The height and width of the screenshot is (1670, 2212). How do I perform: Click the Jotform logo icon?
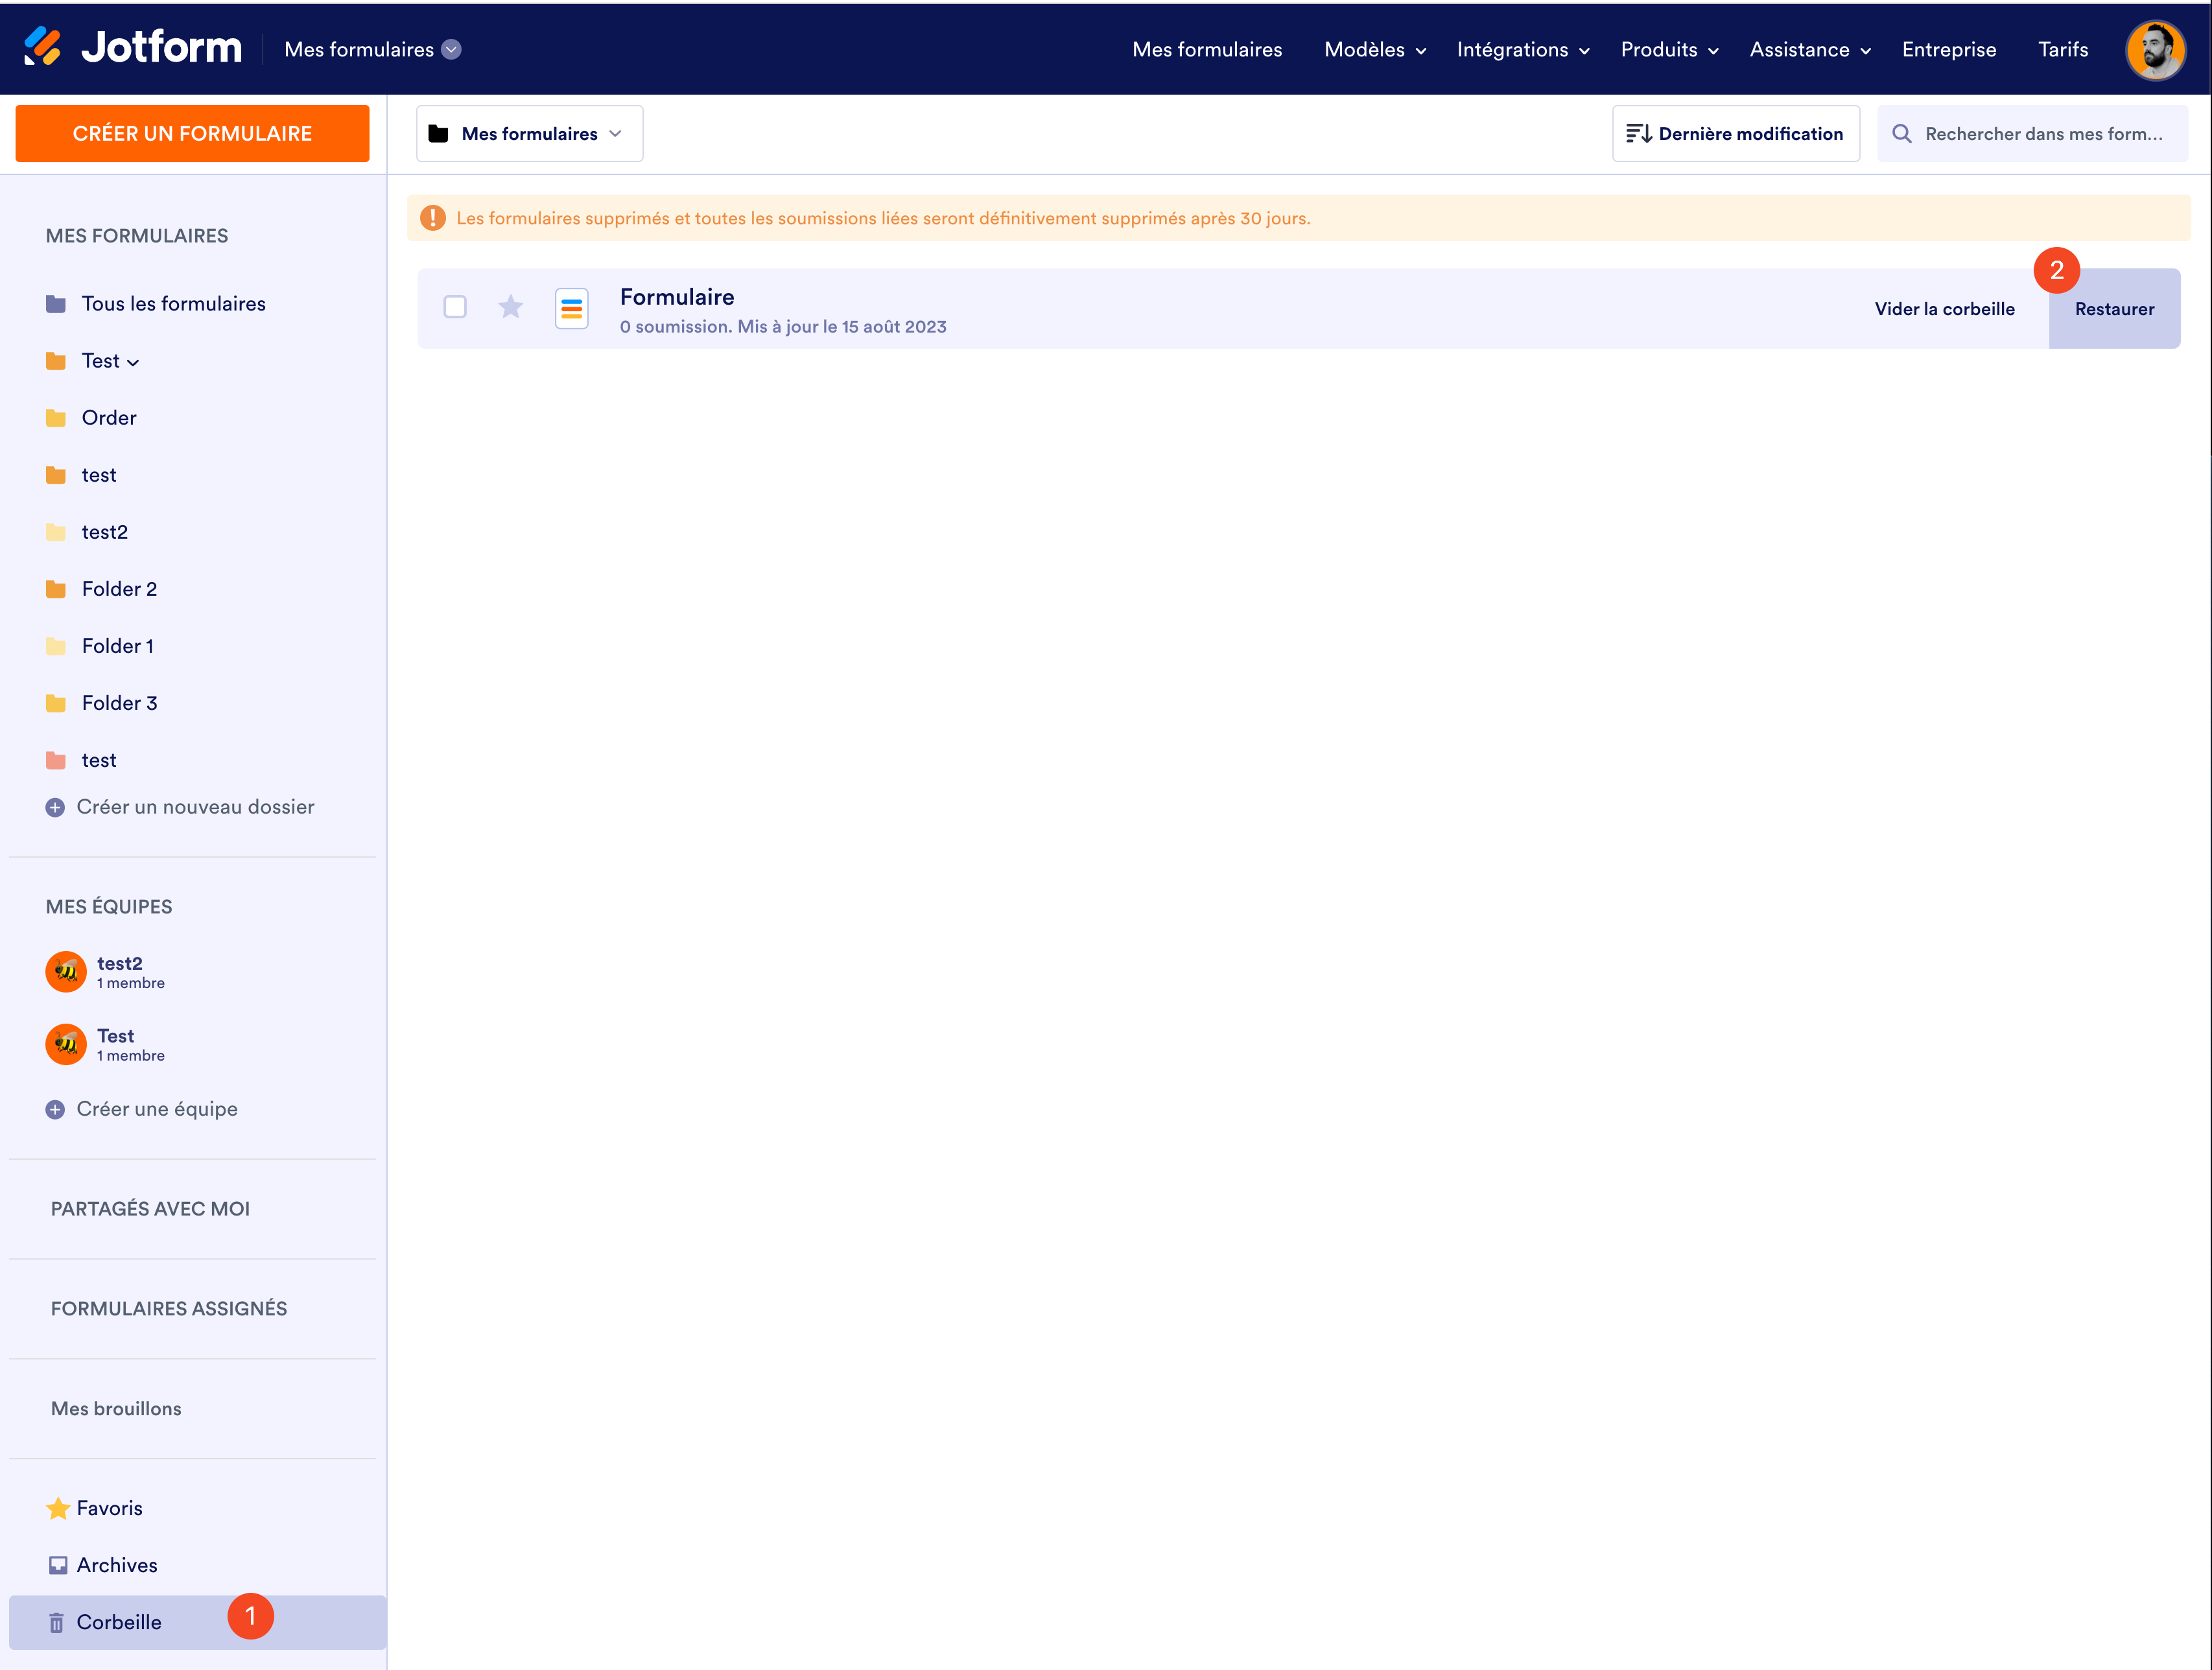point(42,46)
